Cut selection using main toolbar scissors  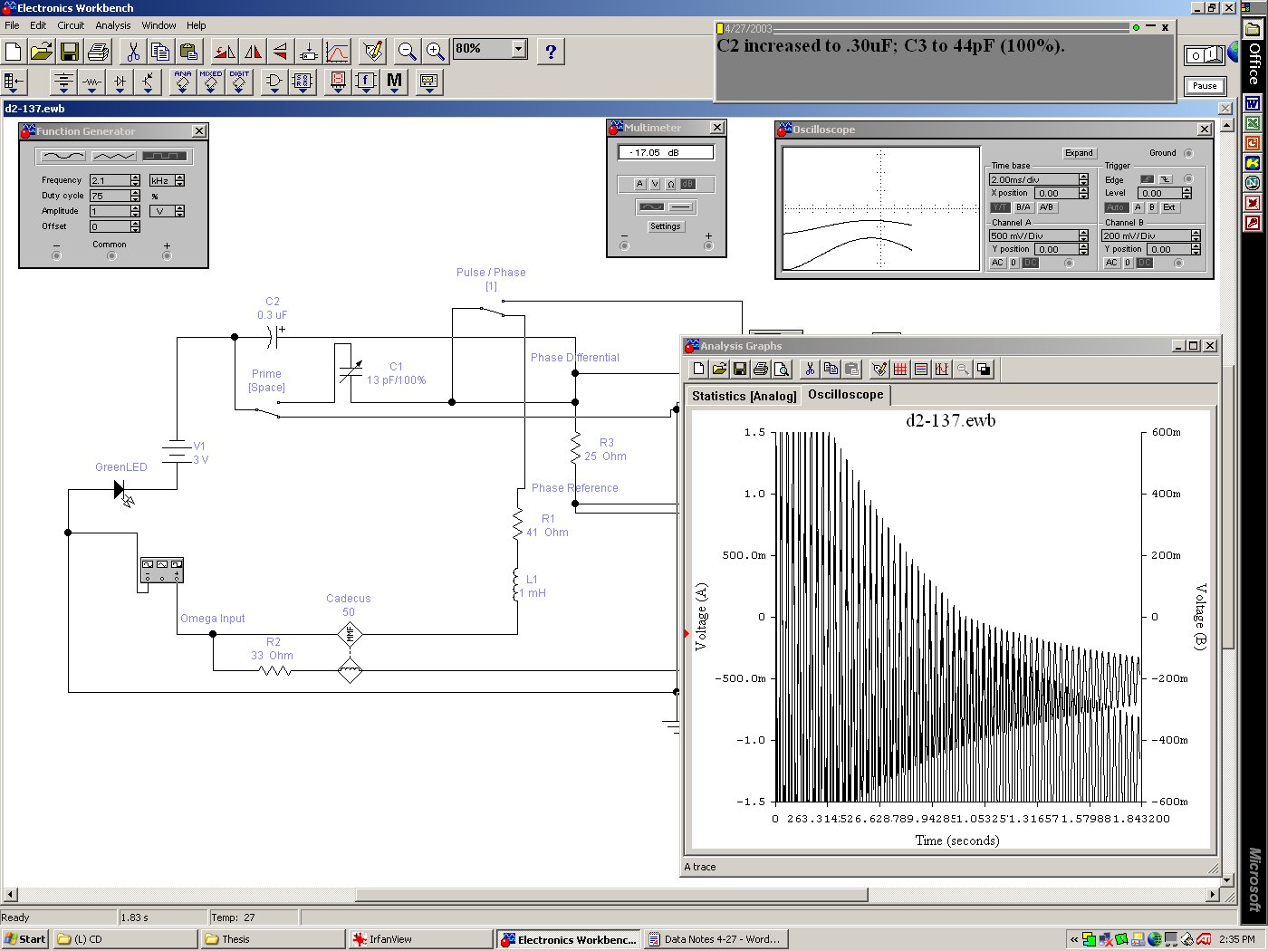coord(133,52)
